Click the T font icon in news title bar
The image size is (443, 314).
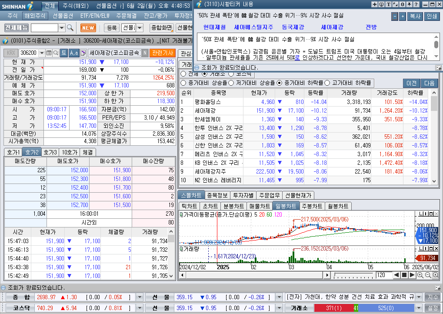pyautogui.click(x=389, y=4)
